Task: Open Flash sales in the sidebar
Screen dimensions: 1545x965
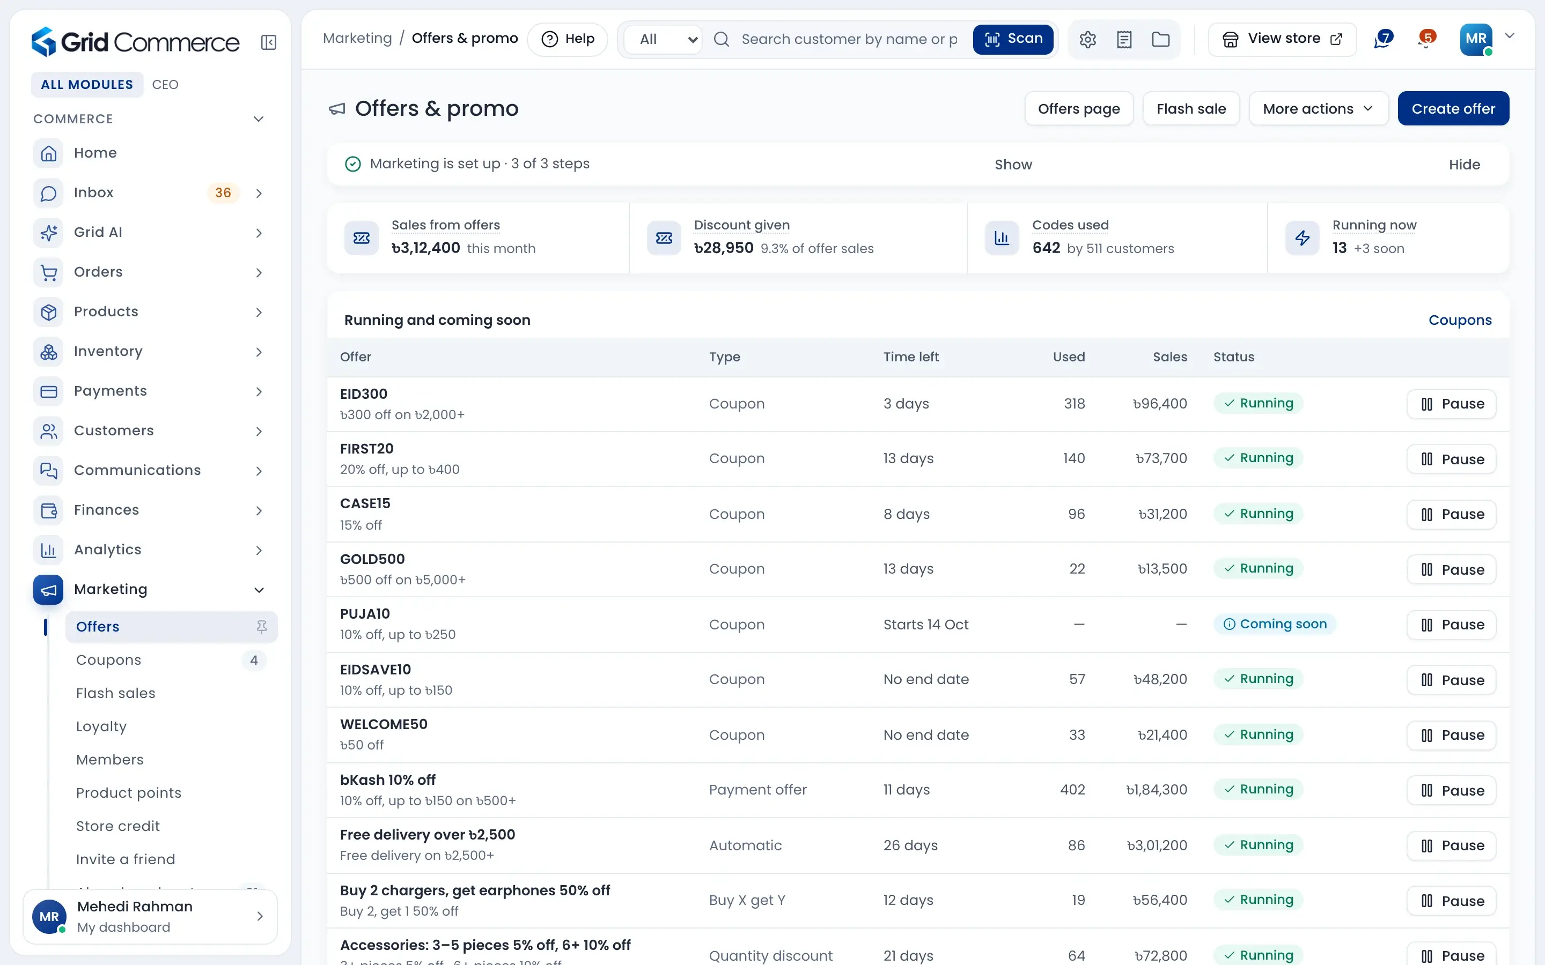Action: click(x=171, y=693)
